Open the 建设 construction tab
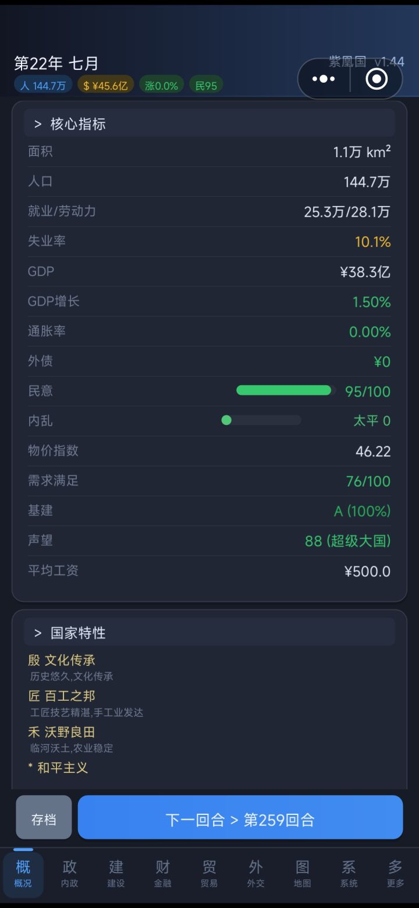The width and height of the screenshot is (419, 908). [x=116, y=873]
